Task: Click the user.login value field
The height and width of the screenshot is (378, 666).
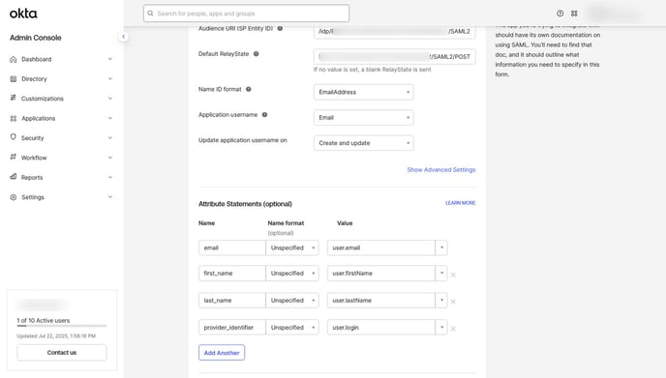Action: pyautogui.click(x=381, y=328)
